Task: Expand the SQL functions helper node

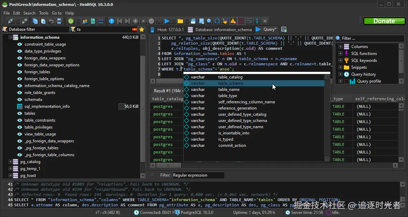Action: point(340,54)
